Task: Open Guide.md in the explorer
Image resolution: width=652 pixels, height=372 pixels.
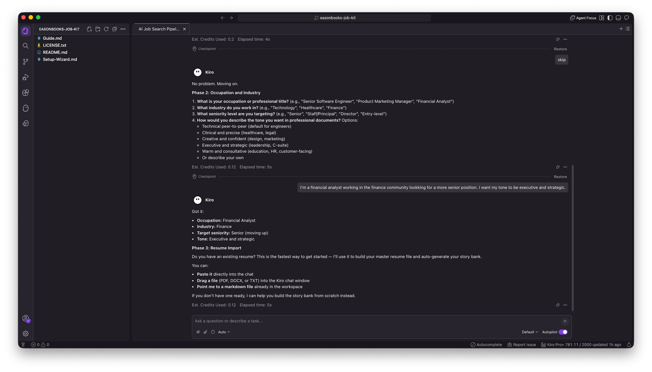Action: point(52,38)
